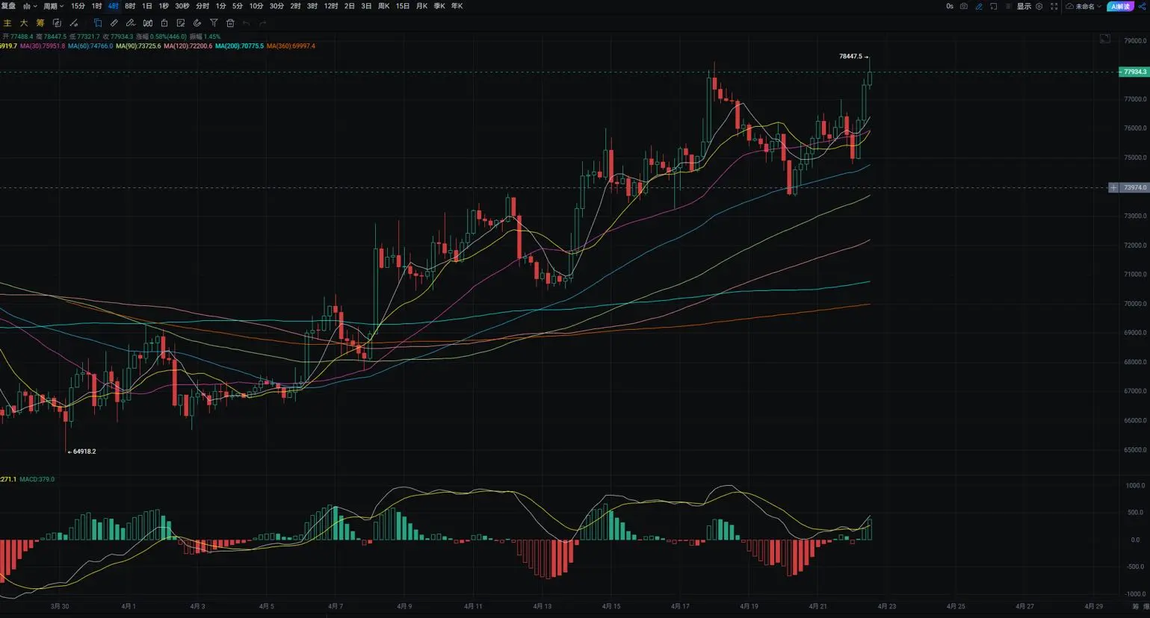Image resolution: width=1150 pixels, height=618 pixels.
Task: Undo the last drawing action
Action: coord(247,23)
